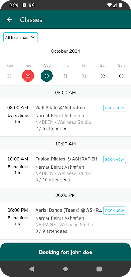Click the dropdown chevron next to All Branches
Viewport: 131px width, 277px height.
click(32, 37)
